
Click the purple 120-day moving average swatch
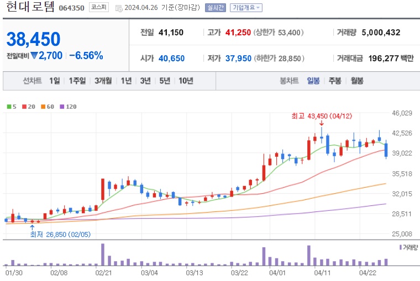pyautogui.click(x=62, y=107)
